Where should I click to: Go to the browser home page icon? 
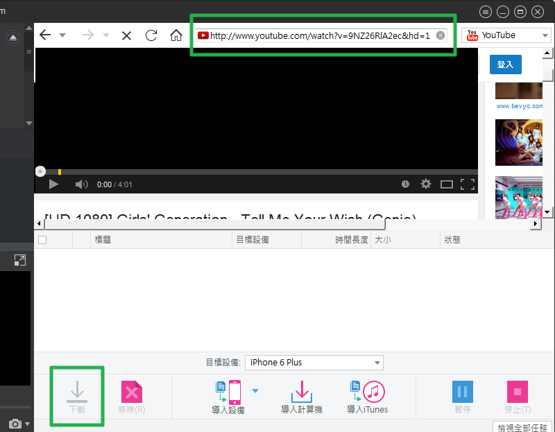176,35
